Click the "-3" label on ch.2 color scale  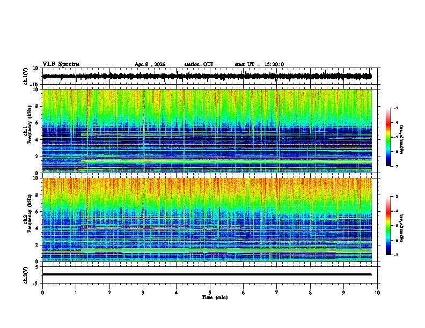396,197
